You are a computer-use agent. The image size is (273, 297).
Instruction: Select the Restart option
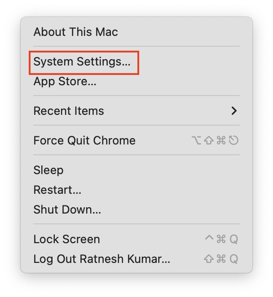click(57, 190)
